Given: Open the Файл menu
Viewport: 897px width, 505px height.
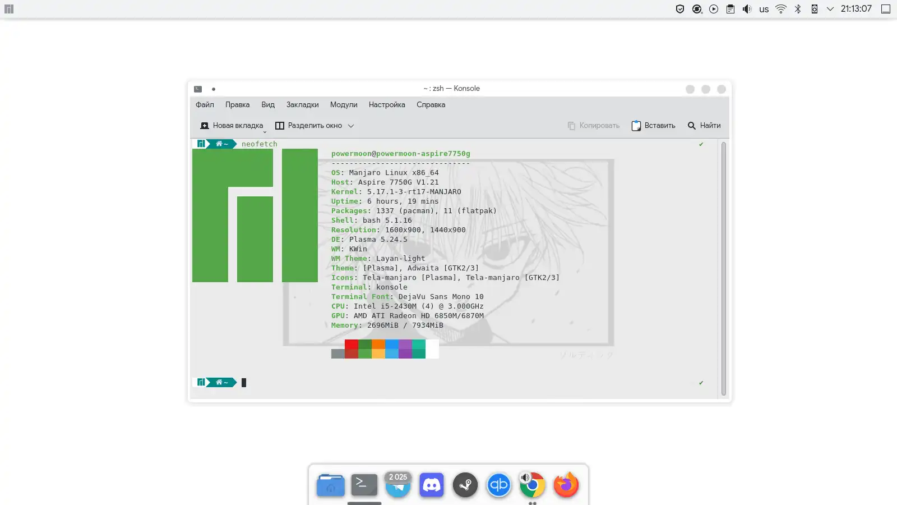Looking at the screenshot, I should coord(205,105).
